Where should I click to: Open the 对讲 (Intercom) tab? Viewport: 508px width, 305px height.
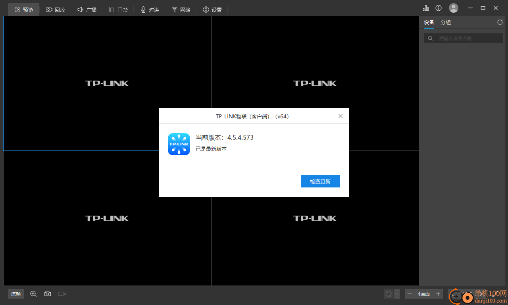[x=150, y=10]
